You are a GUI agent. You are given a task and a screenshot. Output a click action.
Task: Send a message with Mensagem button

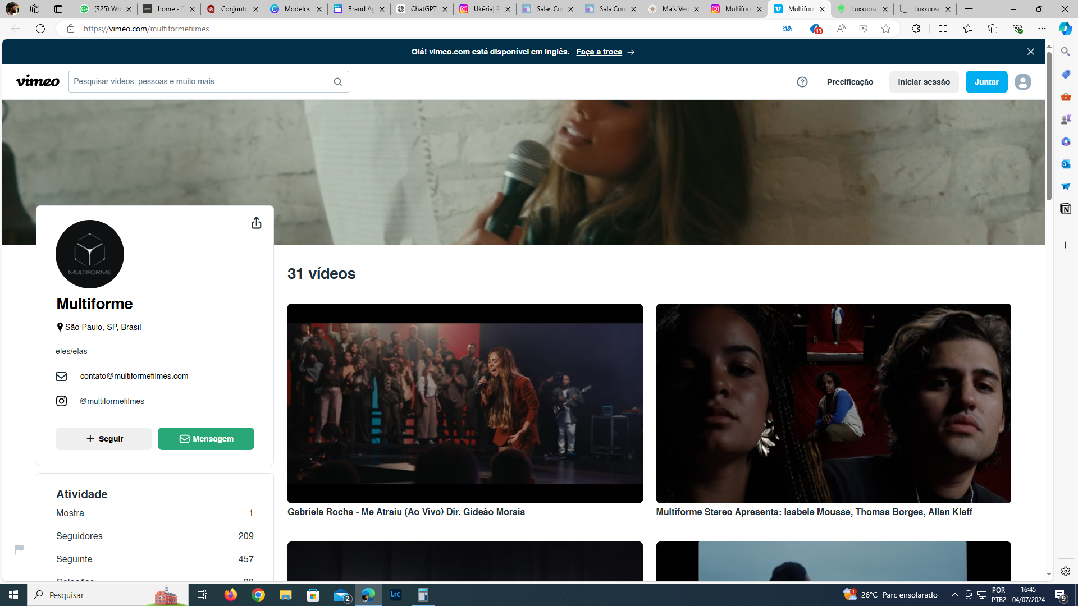click(x=206, y=439)
